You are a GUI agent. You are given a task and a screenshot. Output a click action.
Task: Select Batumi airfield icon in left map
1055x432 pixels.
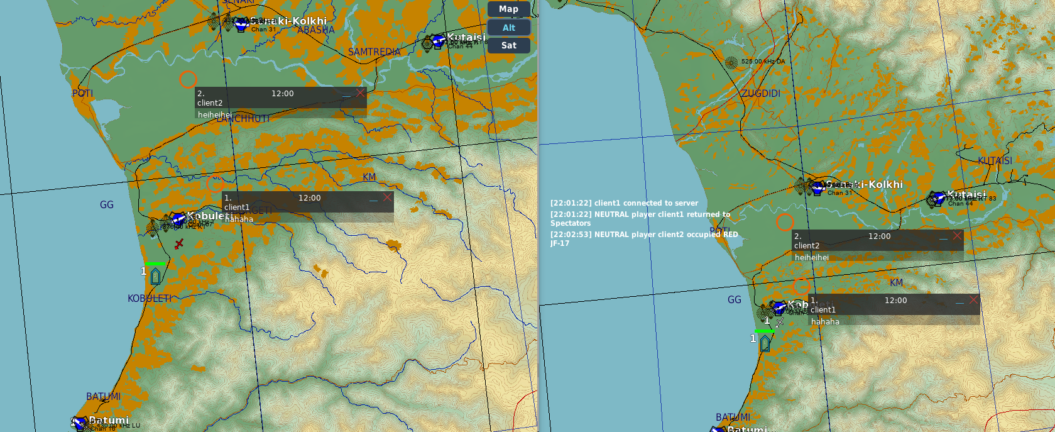tap(80, 423)
